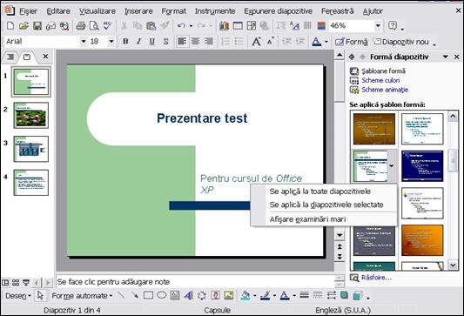Viewport: 464px width, 316px height.
Task: Click the Font Color swatch button
Action: click(x=316, y=42)
